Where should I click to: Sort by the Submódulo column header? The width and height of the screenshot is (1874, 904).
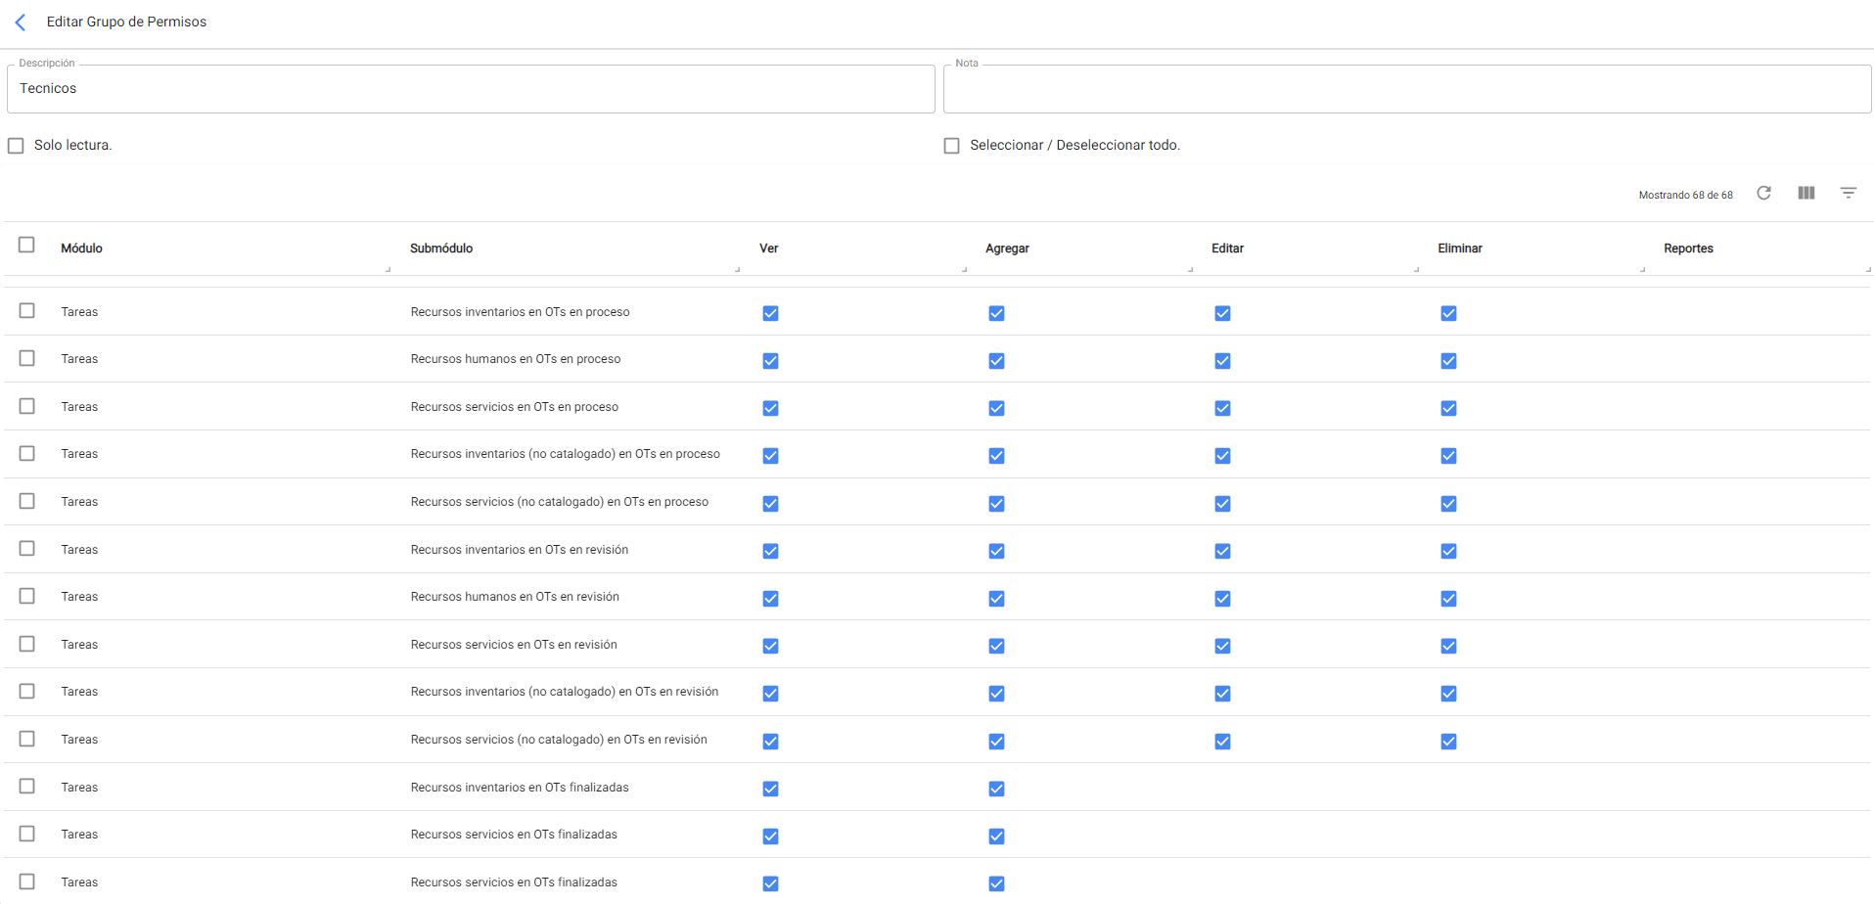(441, 249)
